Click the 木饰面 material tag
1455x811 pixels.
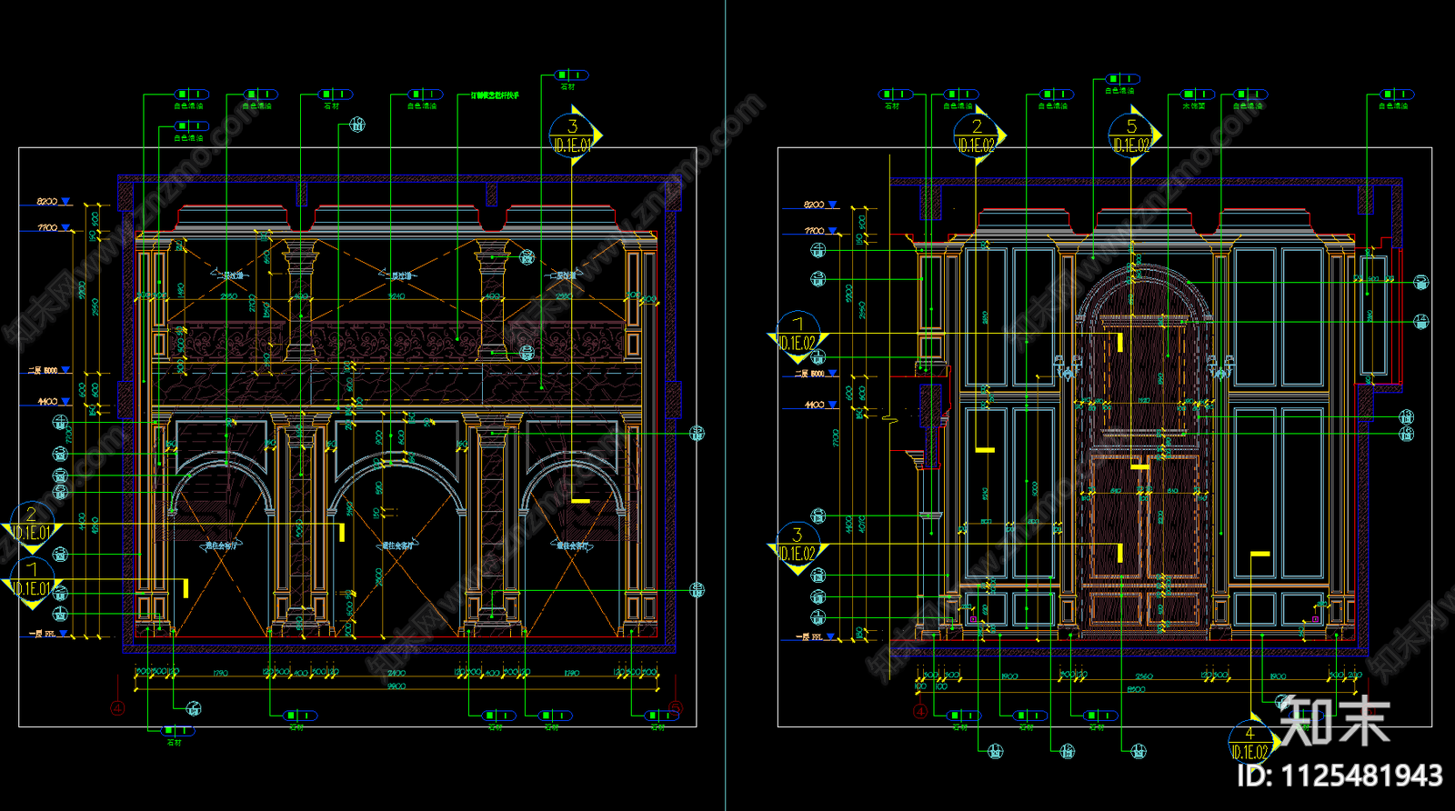[x=1197, y=99]
